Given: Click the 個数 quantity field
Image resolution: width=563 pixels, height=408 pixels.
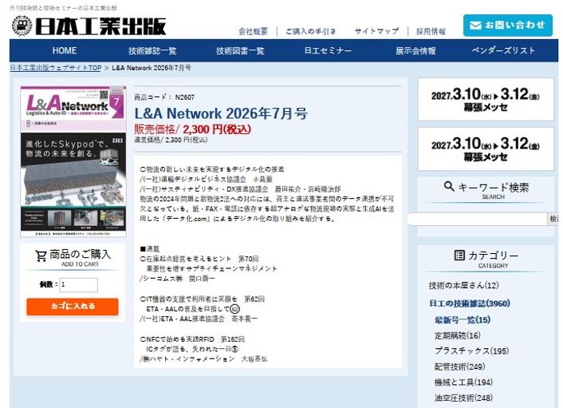Looking at the screenshot, I should click(x=78, y=285).
